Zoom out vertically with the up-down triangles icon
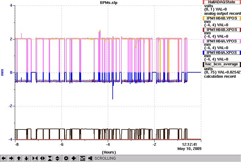241x162 pixels. [x=58, y=158]
